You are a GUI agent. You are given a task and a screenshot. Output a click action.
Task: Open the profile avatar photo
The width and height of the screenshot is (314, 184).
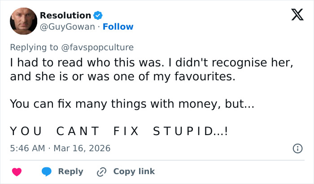tap(23, 21)
